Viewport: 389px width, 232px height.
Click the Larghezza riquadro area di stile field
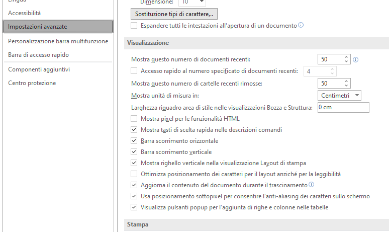(343, 107)
